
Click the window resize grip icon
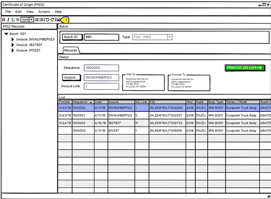(269, 196)
